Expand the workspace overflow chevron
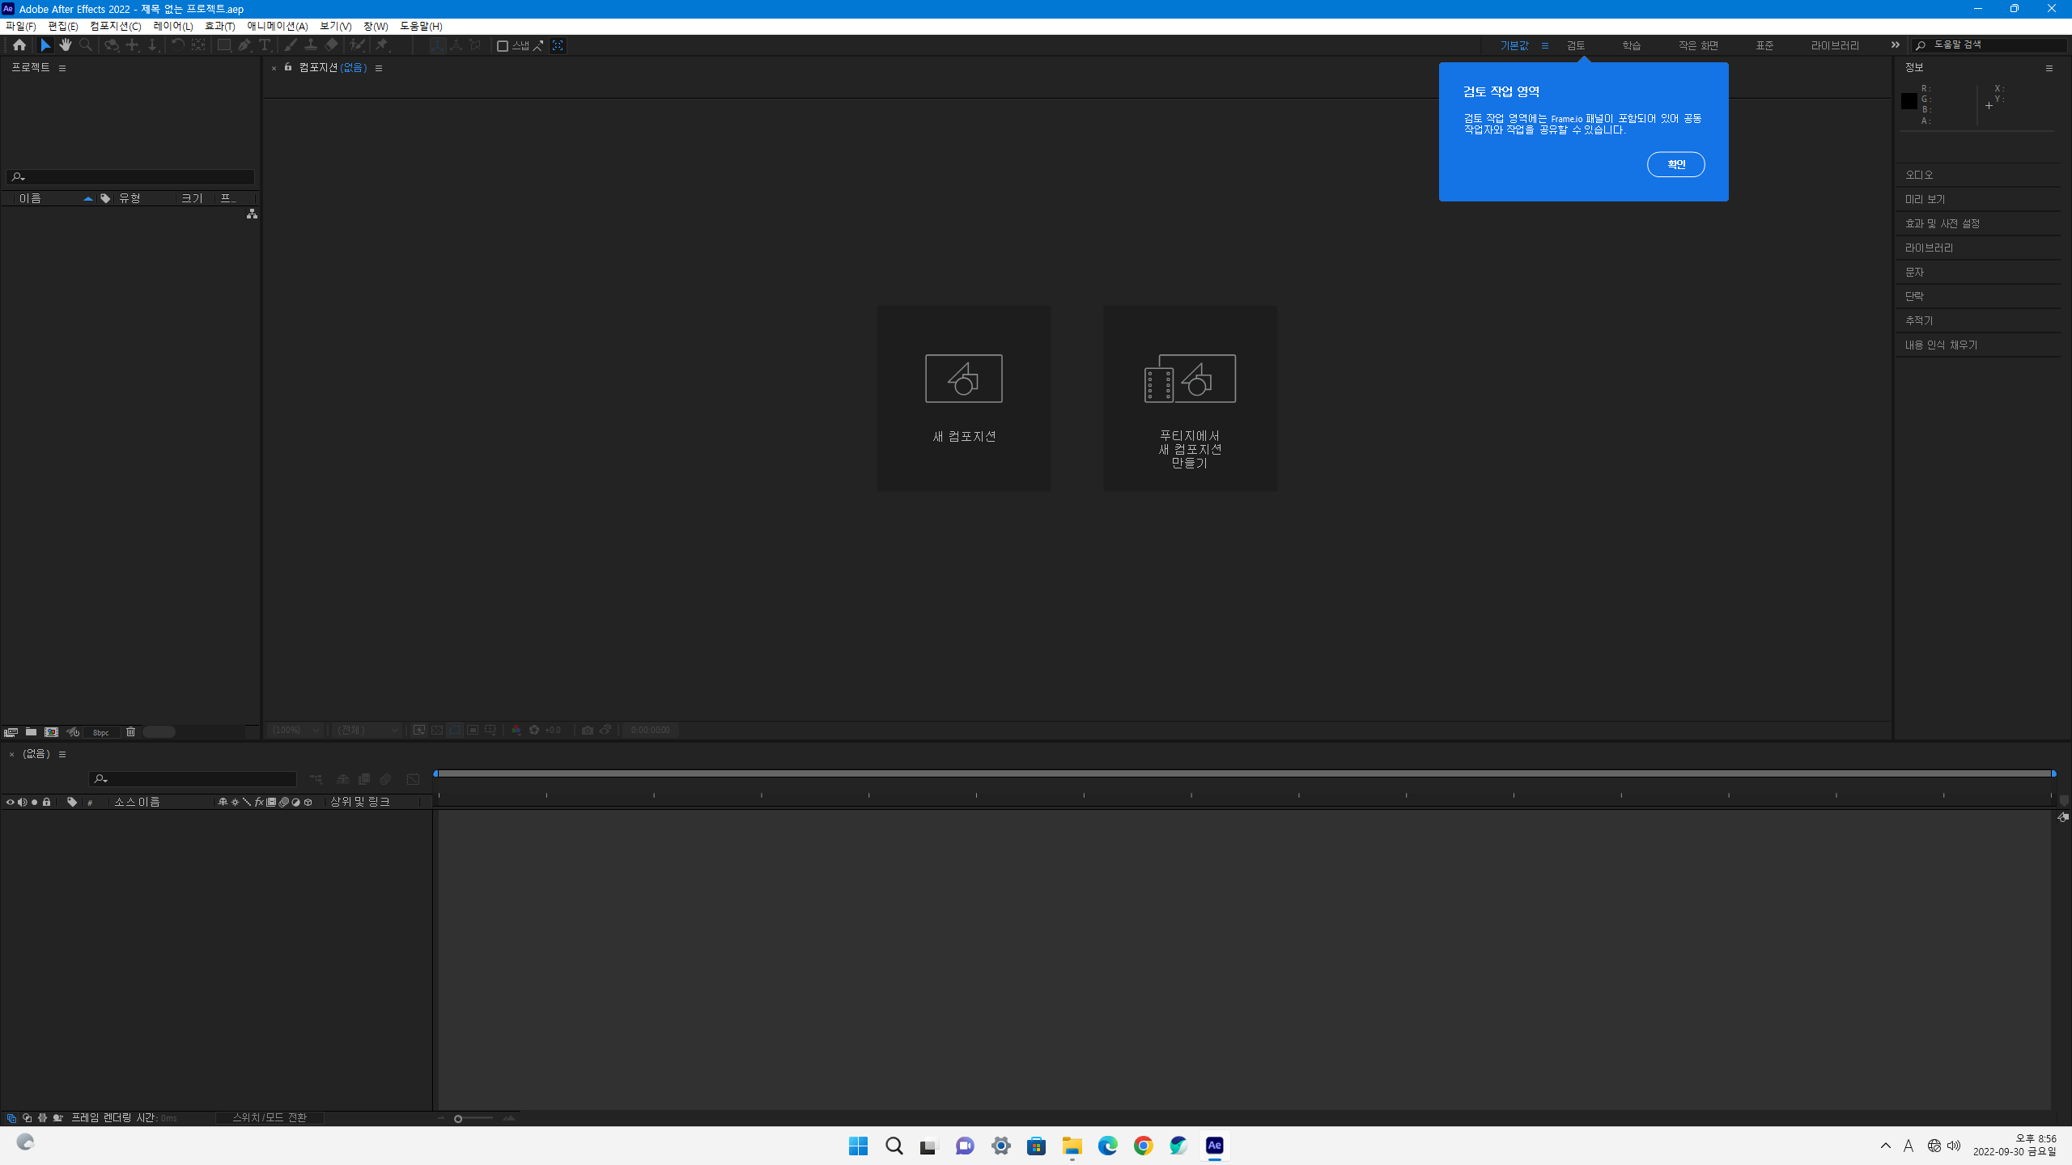 (x=1895, y=45)
